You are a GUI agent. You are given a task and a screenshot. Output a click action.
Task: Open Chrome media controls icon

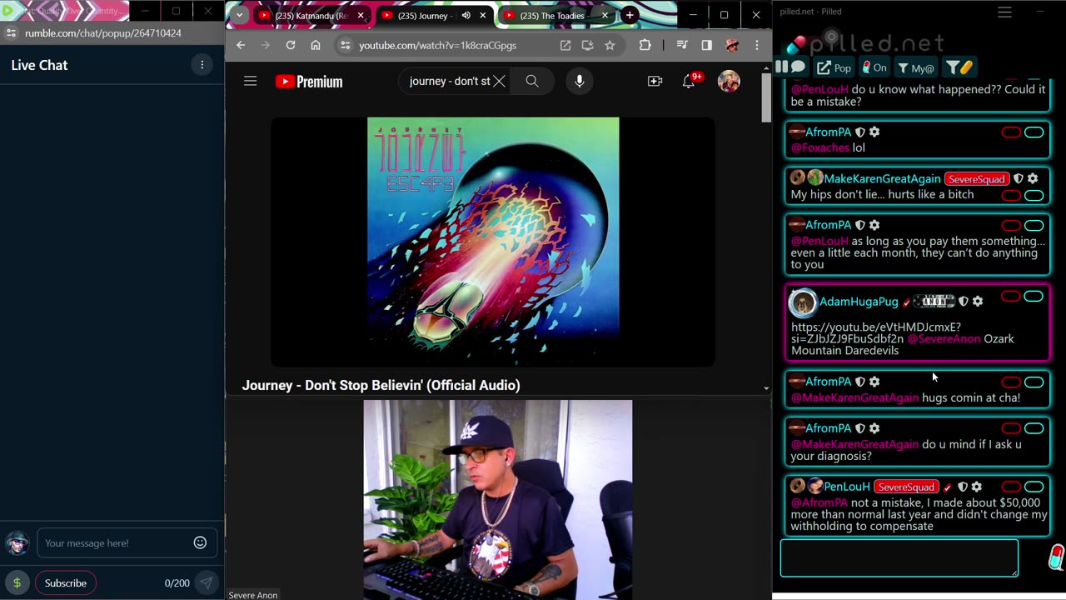682,45
